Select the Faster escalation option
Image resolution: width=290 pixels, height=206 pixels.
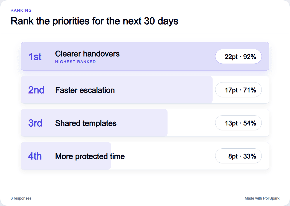[x=145, y=90]
